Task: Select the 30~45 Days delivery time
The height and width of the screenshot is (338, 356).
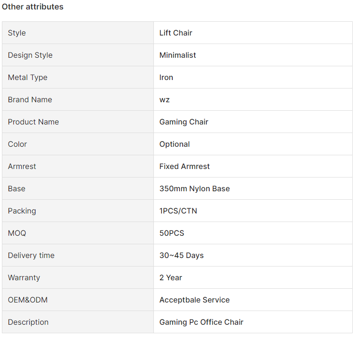Action: (181, 255)
